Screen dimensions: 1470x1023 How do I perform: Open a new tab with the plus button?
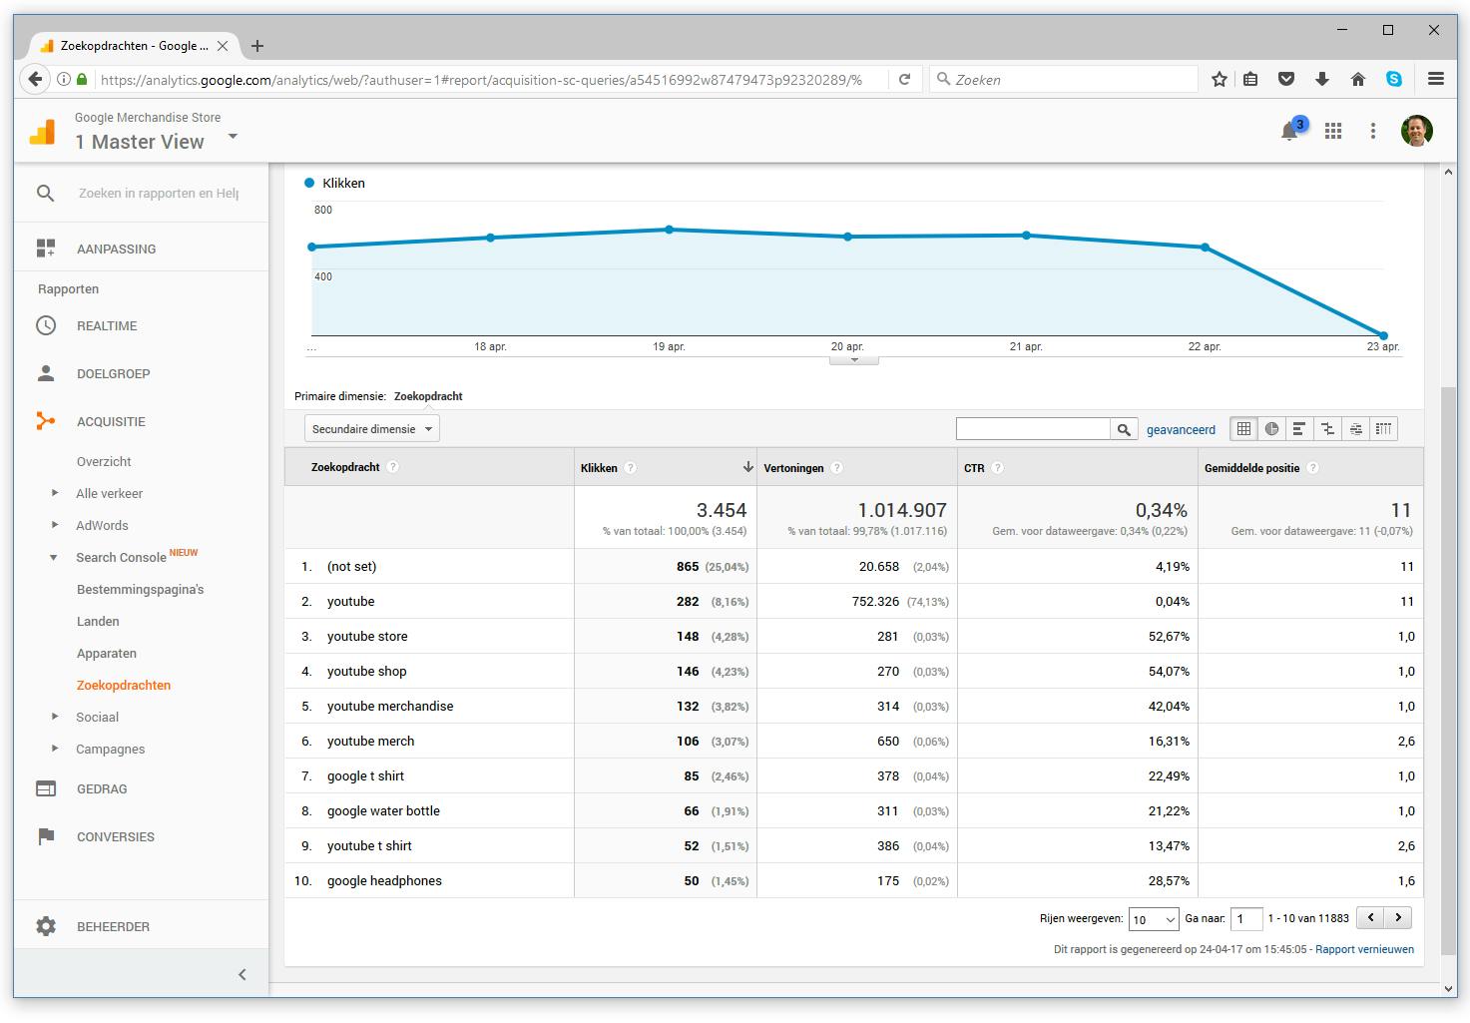pos(257,46)
